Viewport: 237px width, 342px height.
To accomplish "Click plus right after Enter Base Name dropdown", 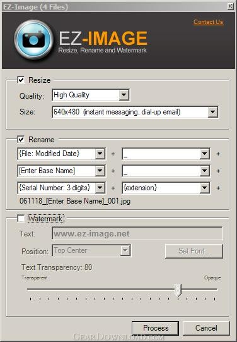I will click(113, 171).
